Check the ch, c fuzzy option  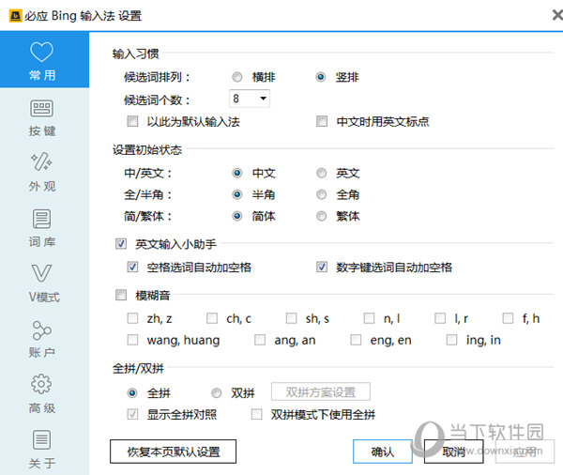pos(212,318)
